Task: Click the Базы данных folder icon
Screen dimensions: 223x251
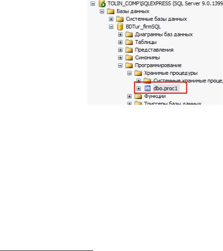Action: point(111,12)
